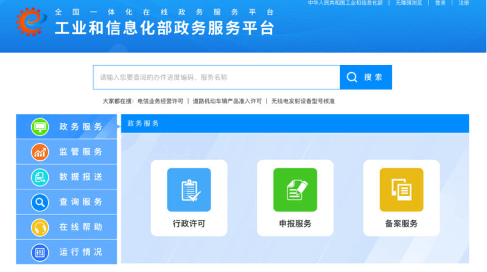
Task: Select 在线帮助 in the sidebar menu
Action: 66,227
